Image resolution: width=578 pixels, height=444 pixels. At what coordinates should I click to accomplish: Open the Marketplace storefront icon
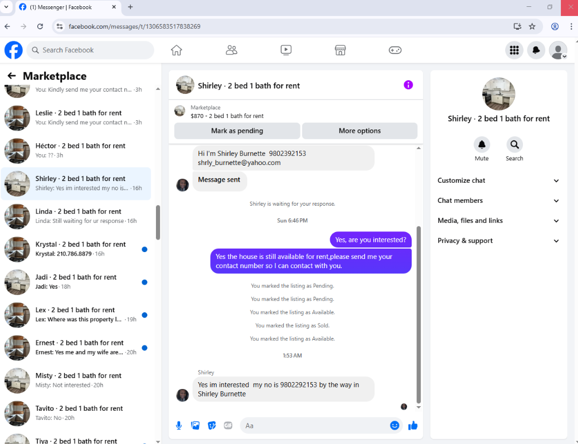340,50
